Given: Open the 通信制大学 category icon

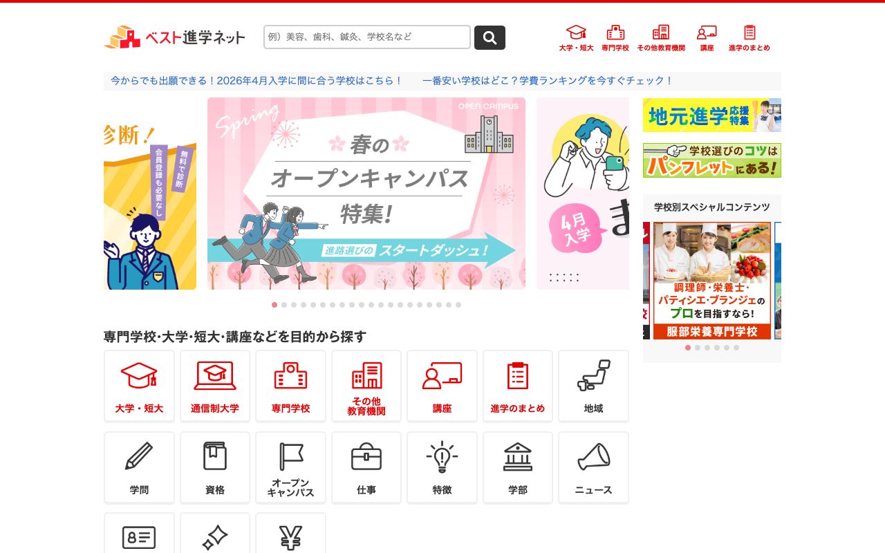Looking at the screenshot, I should [214, 386].
